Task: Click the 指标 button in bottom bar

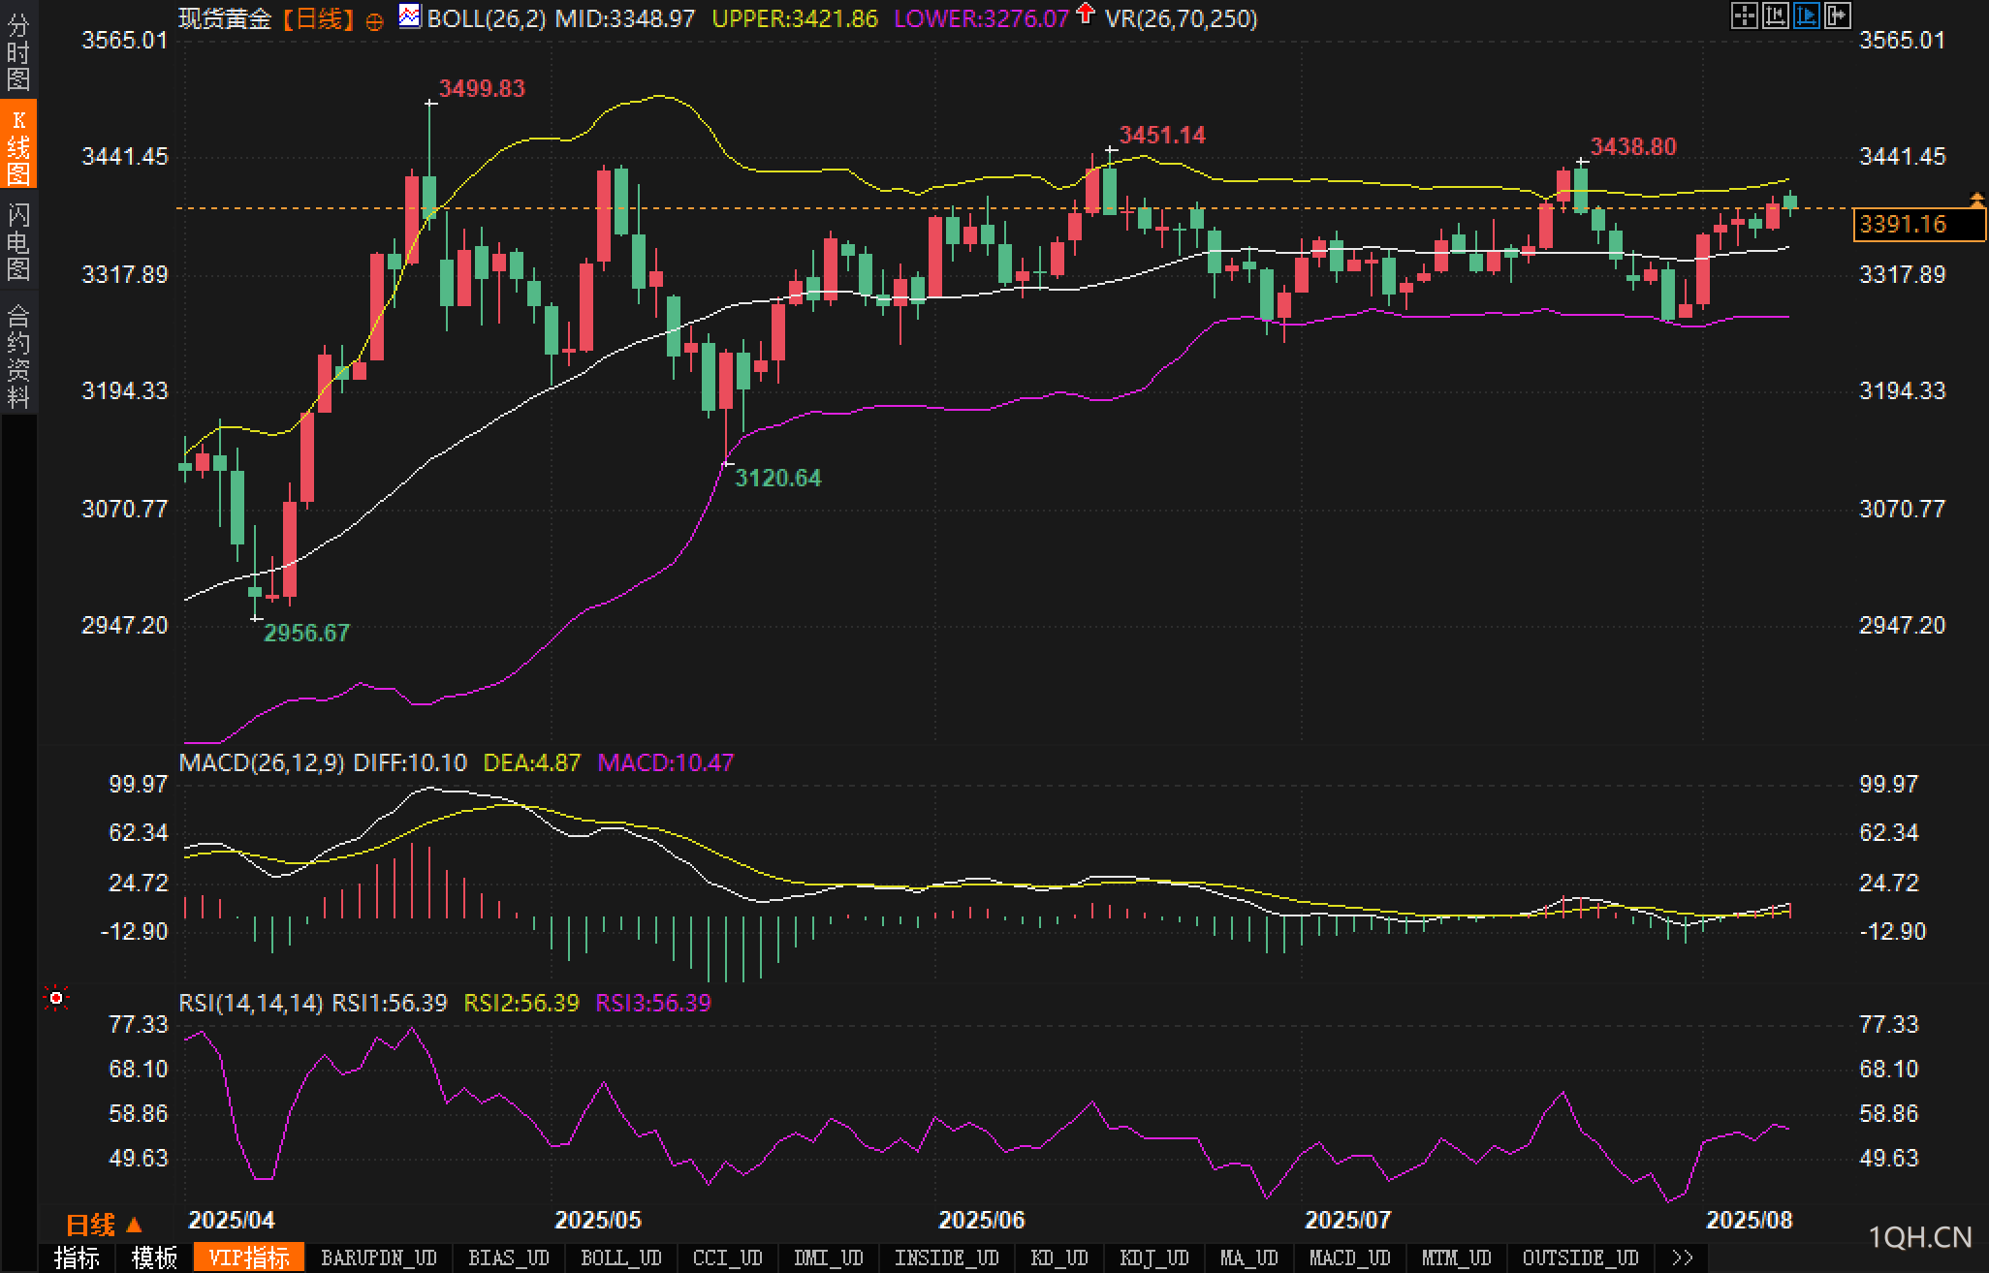Action: click(77, 1257)
